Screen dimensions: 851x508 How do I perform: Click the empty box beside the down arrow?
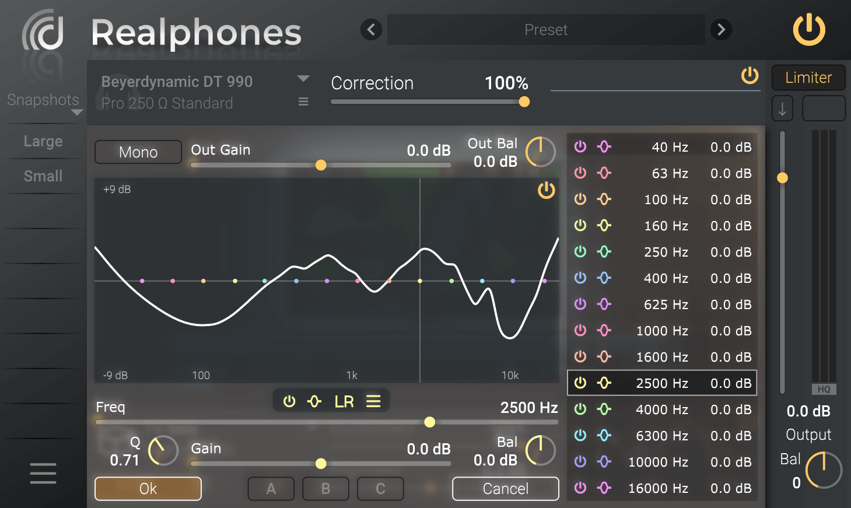[x=824, y=108]
